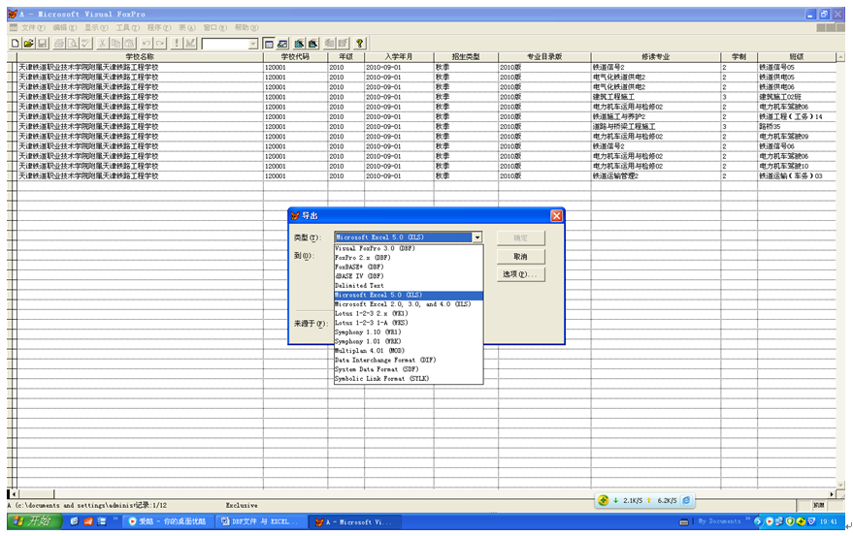Click the Paste clipboard icon

point(129,44)
